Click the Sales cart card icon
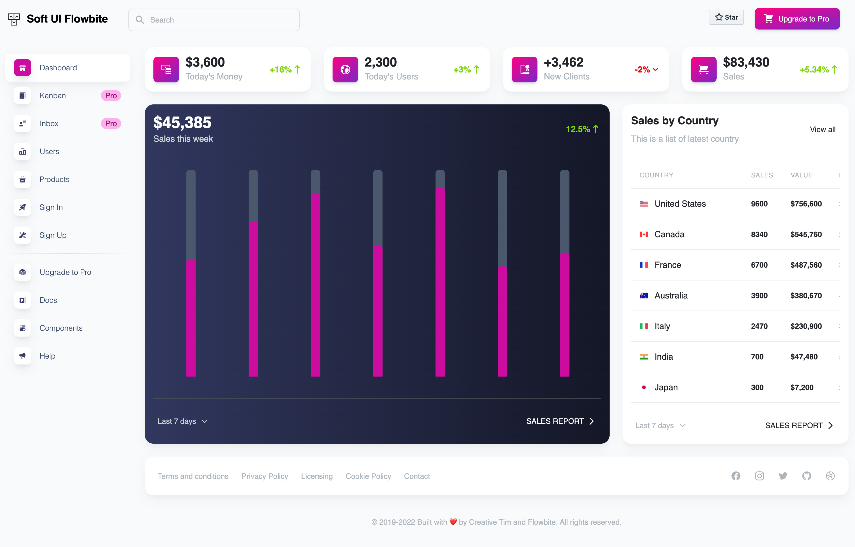This screenshot has width=855, height=547. click(703, 69)
